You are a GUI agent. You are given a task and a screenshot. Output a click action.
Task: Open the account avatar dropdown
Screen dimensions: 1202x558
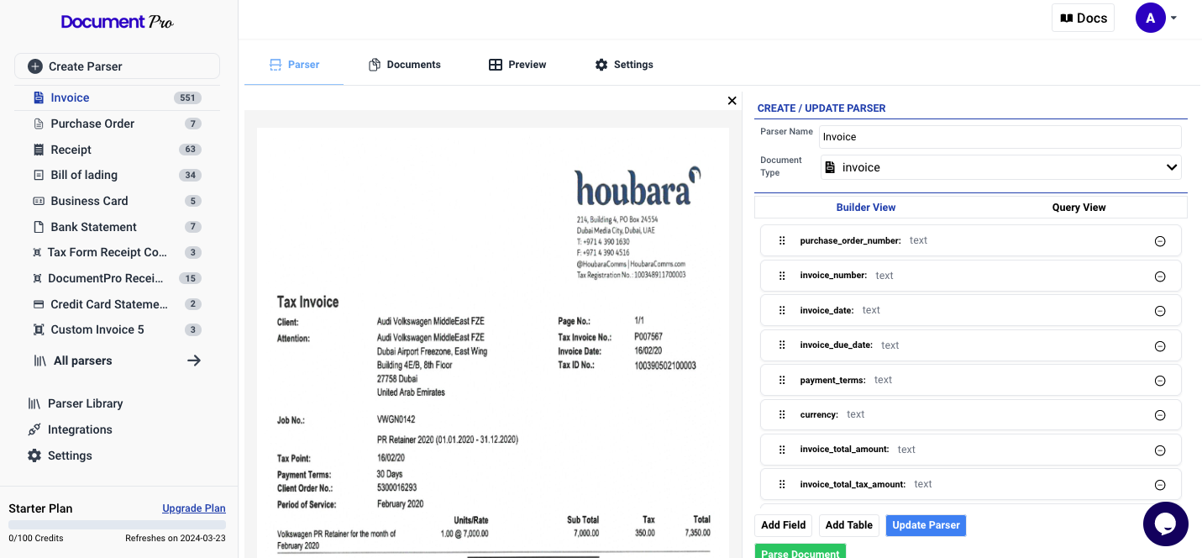pyautogui.click(x=1151, y=18)
